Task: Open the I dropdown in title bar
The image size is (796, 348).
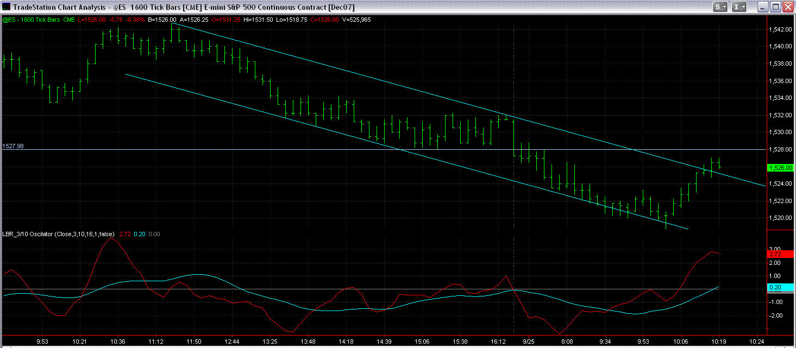Action: tap(738, 7)
